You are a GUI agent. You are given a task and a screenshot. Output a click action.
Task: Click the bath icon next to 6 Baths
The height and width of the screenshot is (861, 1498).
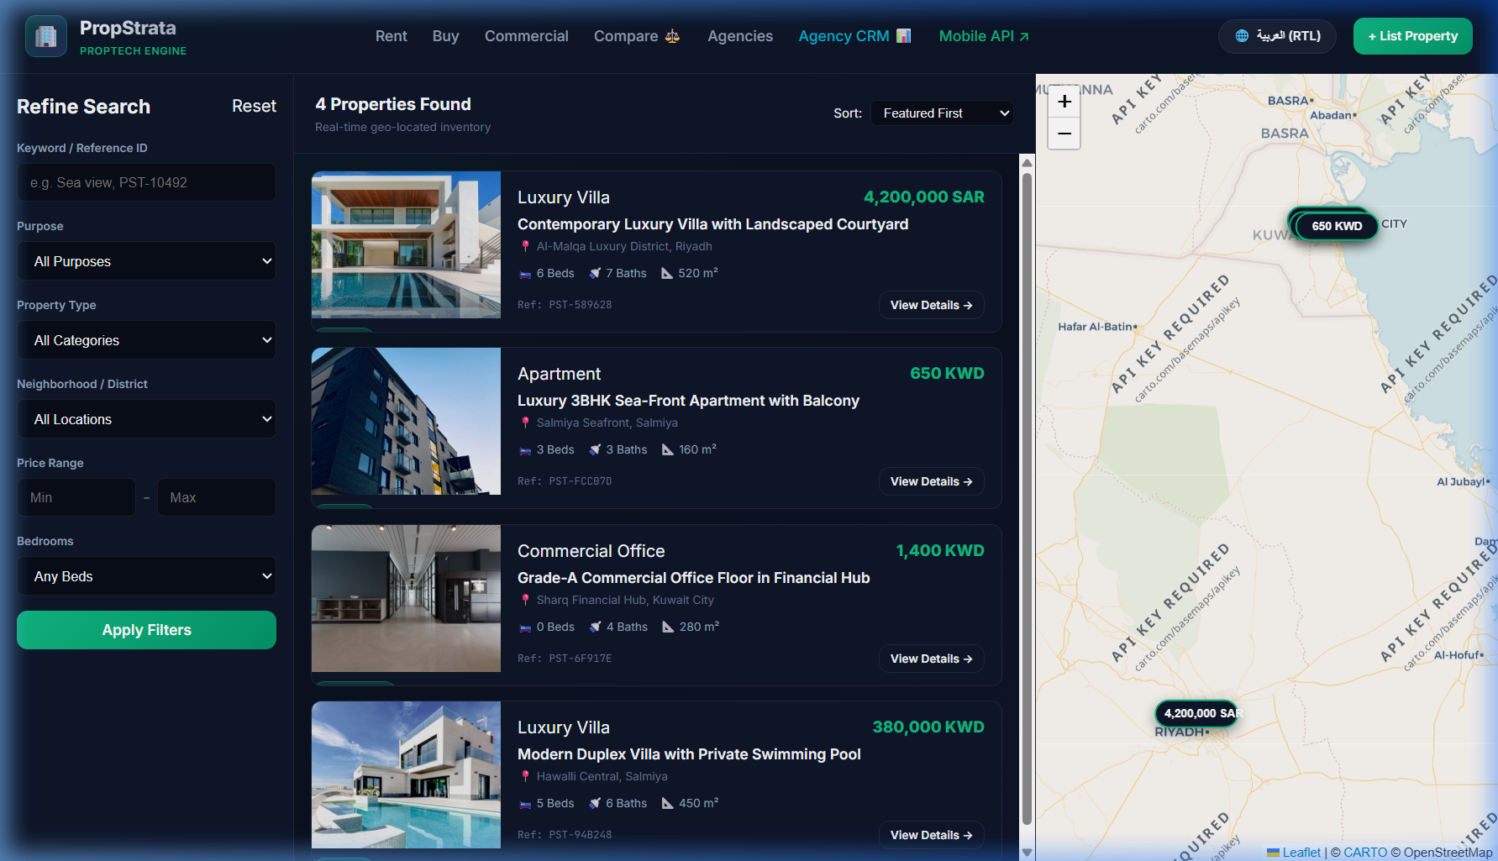595,803
